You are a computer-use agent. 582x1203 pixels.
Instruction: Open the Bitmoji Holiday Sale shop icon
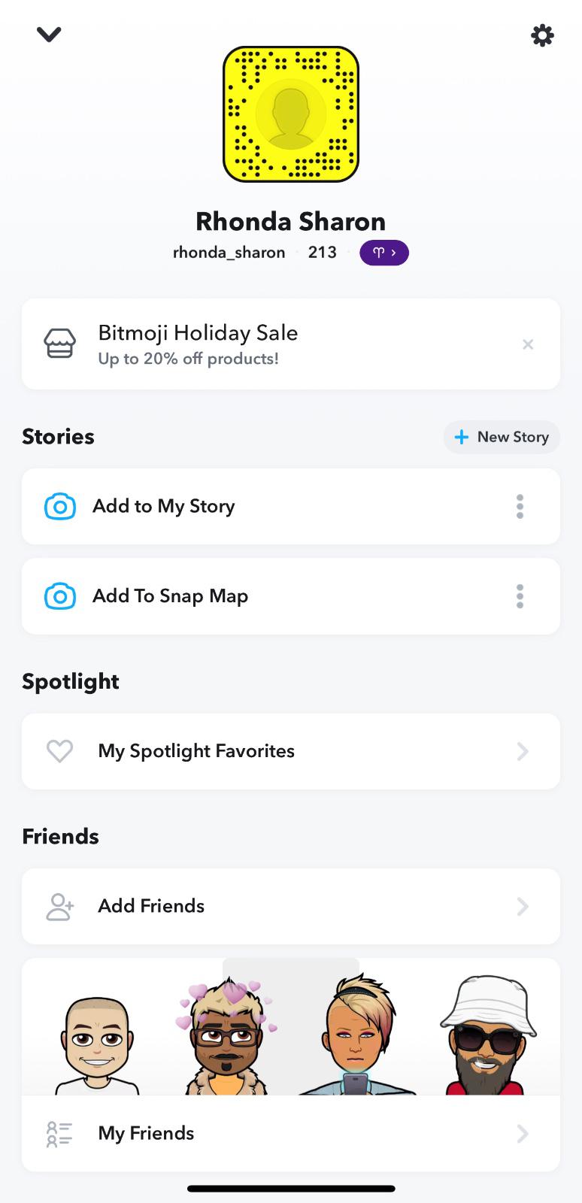[x=59, y=344]
